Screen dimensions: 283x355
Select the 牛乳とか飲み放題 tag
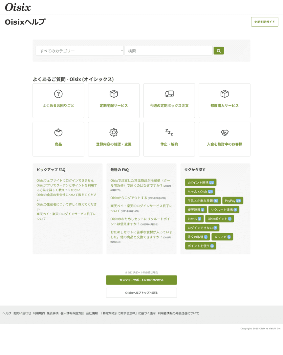(x=203, y=201)
